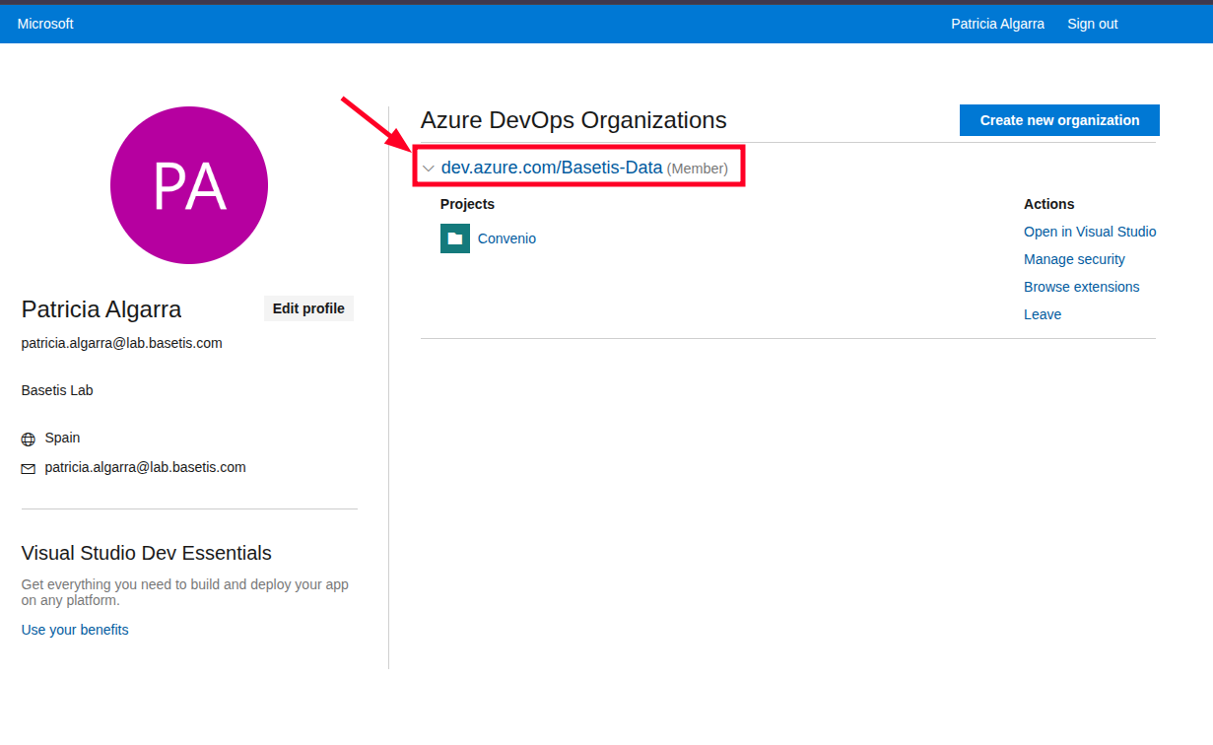The image size is (1213, 745).
Task: Open the Convenio project link
Action: (x=506, y=238)
